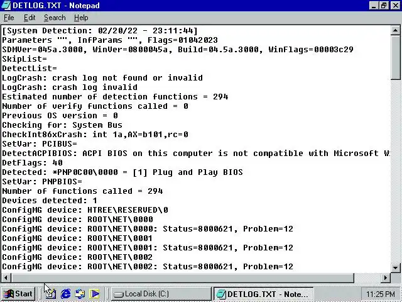Click the vertical scrollbar down arrow
The width and height of the screenshot is (402, 302).
395,267
